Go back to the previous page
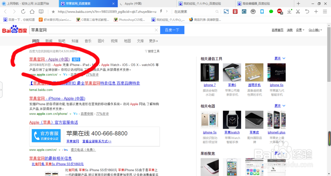This screenshot has height=176, width=331. [x=6, y=12]
